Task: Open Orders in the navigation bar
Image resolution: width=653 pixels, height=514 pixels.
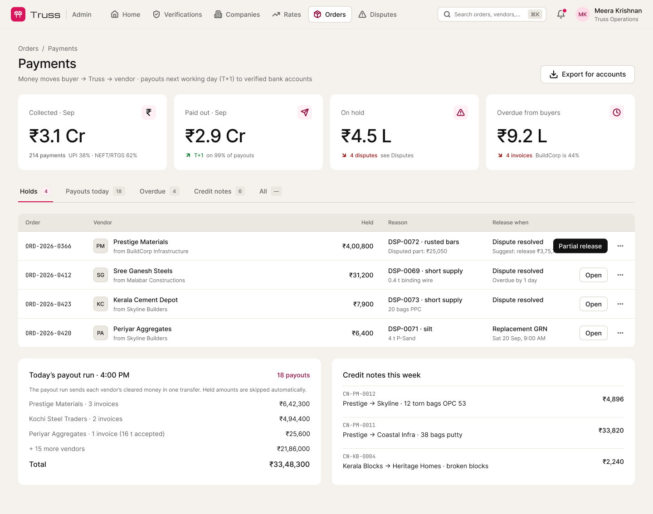Action: coord(330,15)
